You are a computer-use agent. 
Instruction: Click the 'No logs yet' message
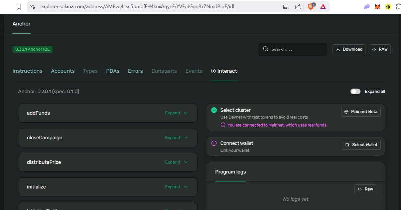click(296, 199)
